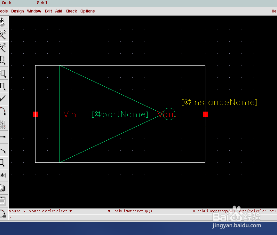Click the schHiMousePopUp() status text

(133, 211)
